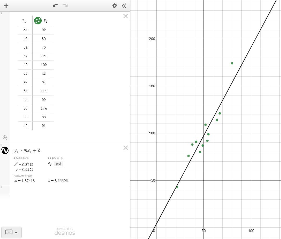
Task: Select the table cell with value 80 in y1 column
Action: click(x=43, y=39)
